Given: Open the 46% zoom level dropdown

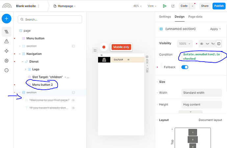Looking at the screenshot, I should [x=138, y=6].
